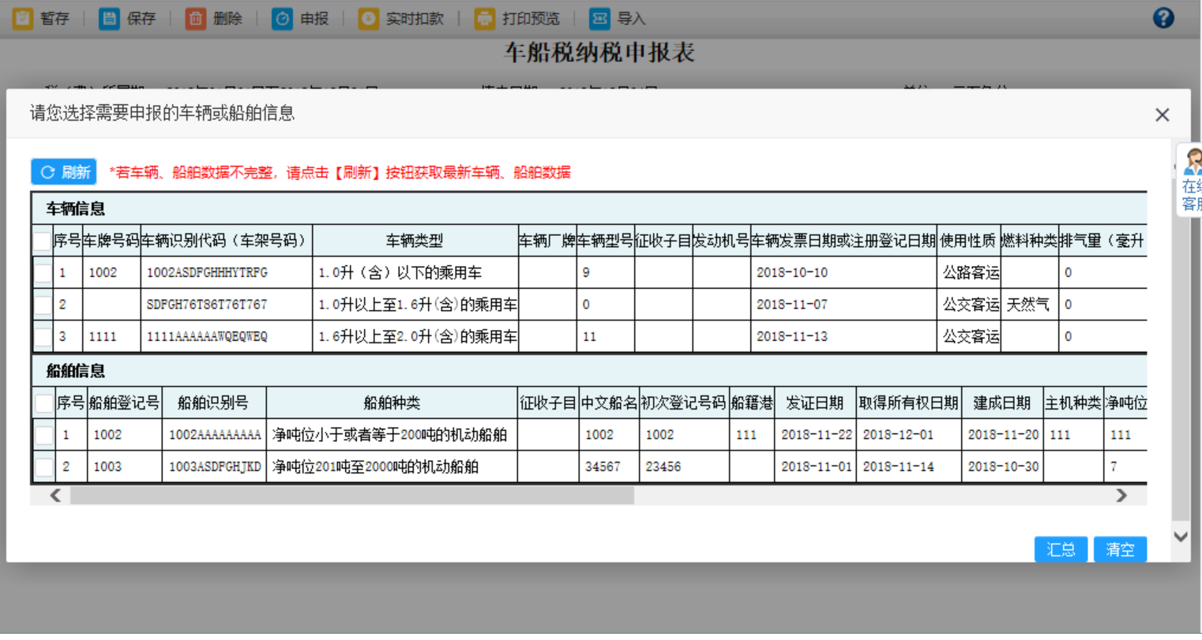Image resolution: width=1202 pixels, height=640 pixels.
Task: Click the 刷新 (refresh) button
Action: click(63, 171)
